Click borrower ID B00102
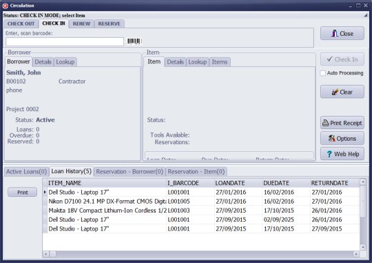 click(x=16, y=81)
